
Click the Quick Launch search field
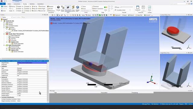[178, 4]
